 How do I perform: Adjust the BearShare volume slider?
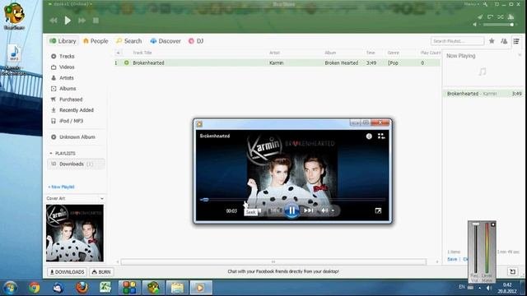[498, 25]
